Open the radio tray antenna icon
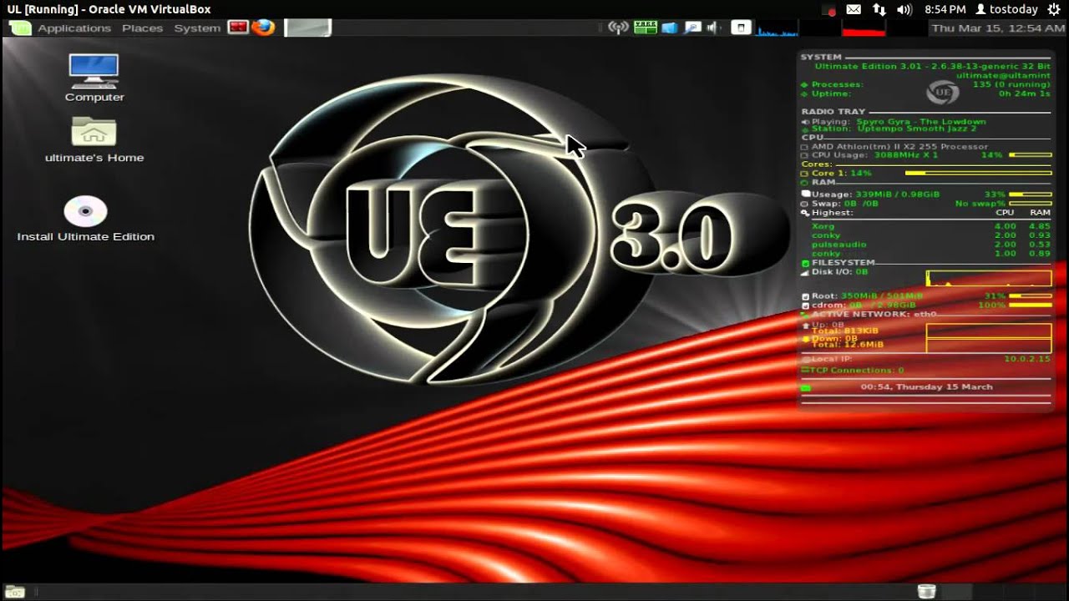Screen dimensions: 1069x601 coord(618,28)
